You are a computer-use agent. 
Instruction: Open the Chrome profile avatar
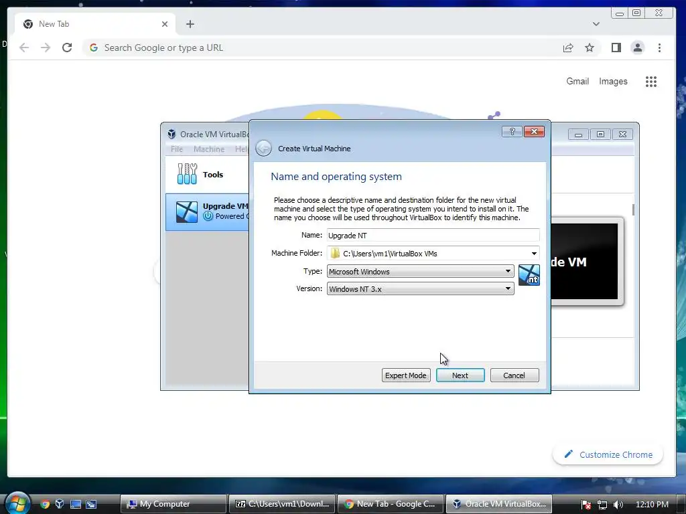click(x=638, y=48)
